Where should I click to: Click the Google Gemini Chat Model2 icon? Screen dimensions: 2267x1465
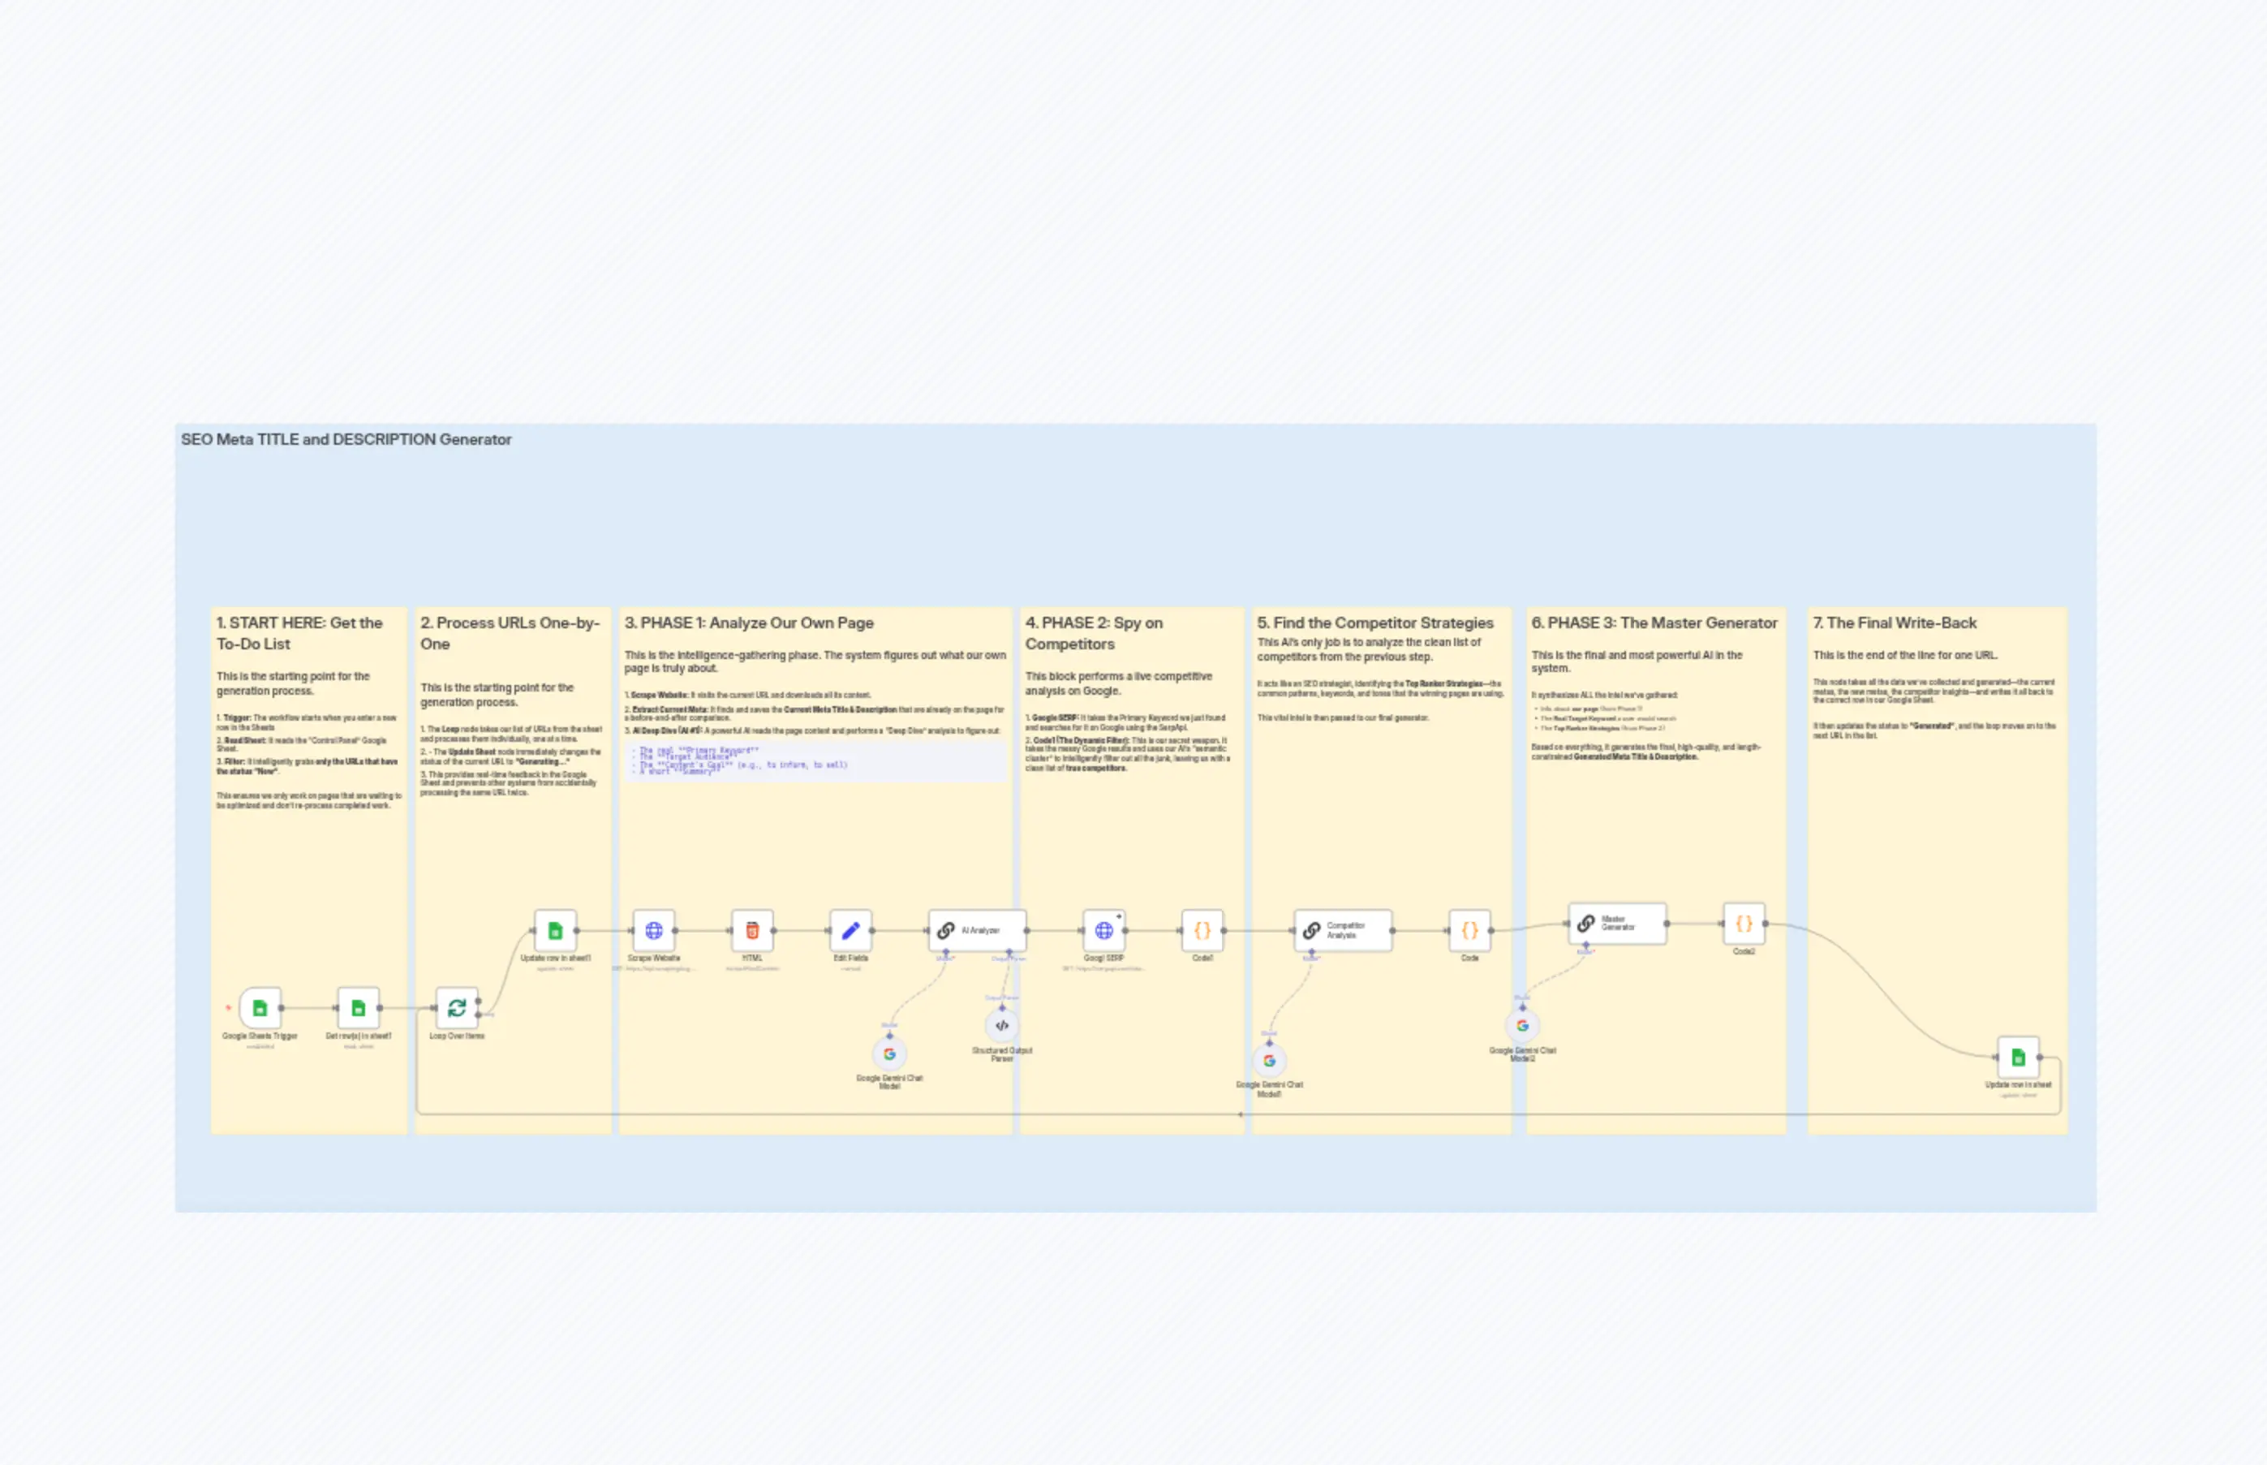1522,1026
